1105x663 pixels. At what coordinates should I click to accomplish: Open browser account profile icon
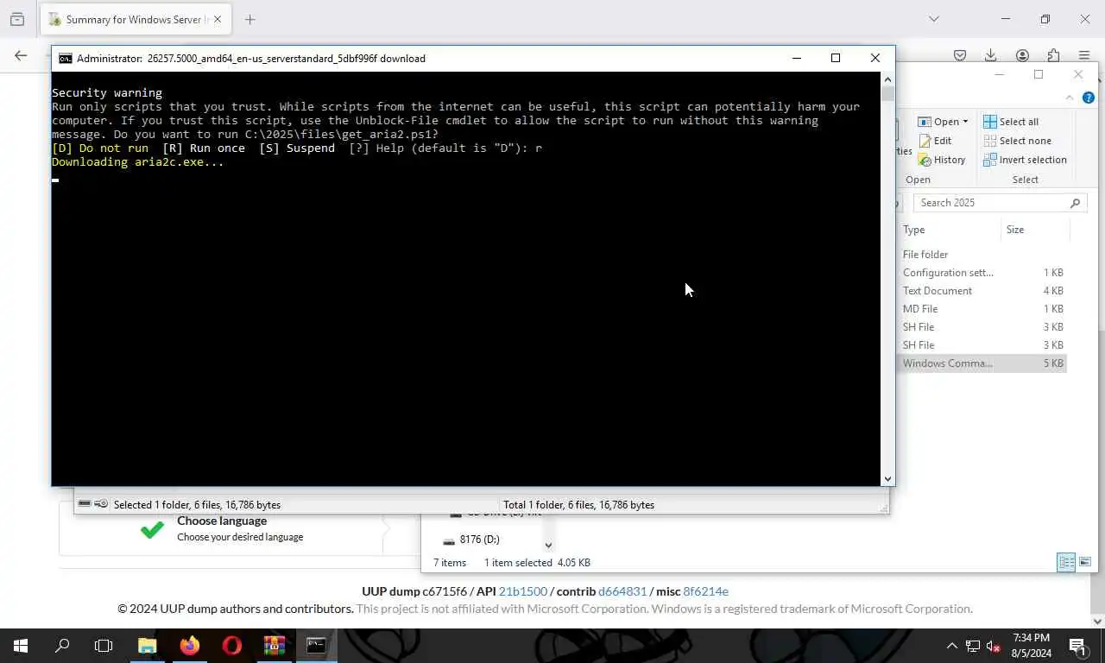(x=1022, y=55)
